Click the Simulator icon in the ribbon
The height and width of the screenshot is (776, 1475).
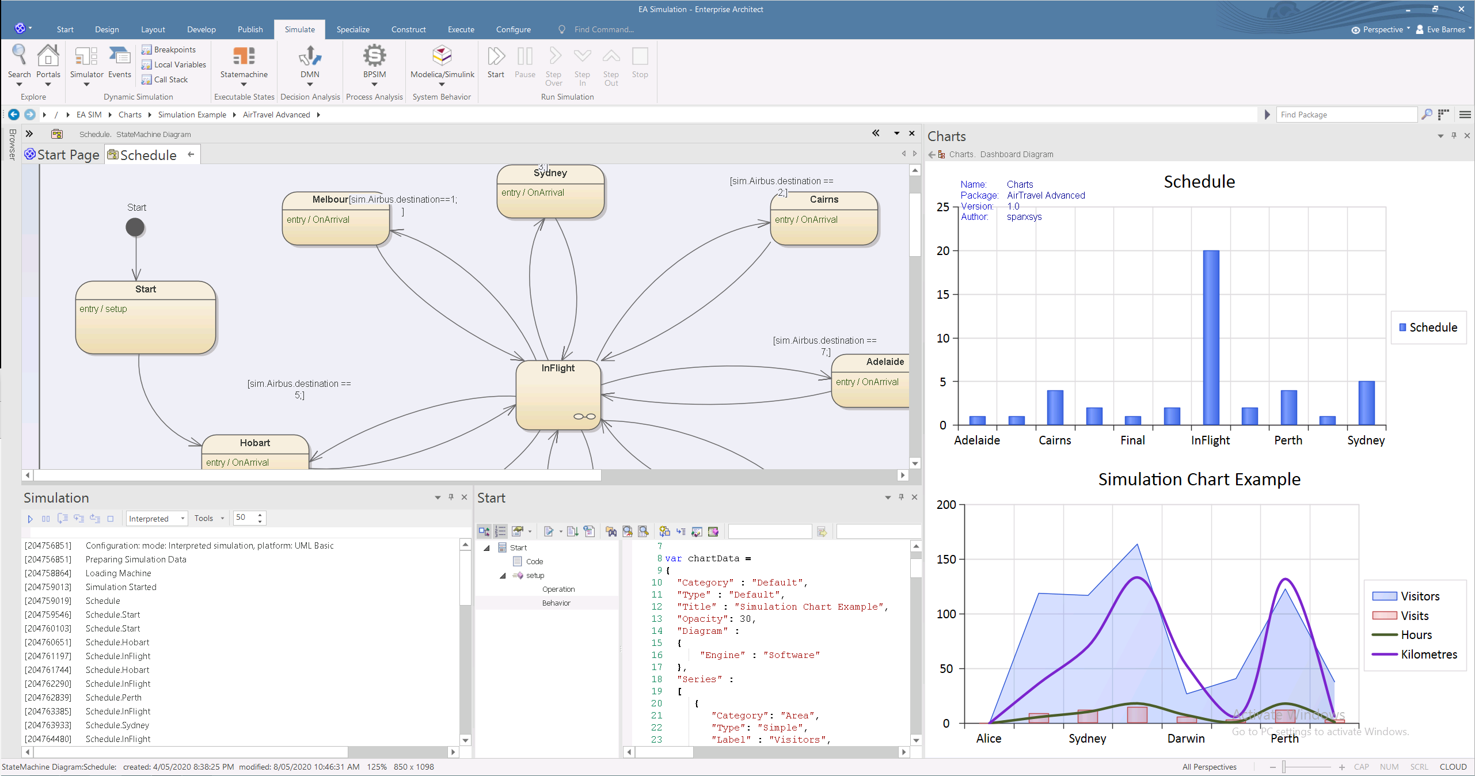pyautogui.click(x=86, y=56)
